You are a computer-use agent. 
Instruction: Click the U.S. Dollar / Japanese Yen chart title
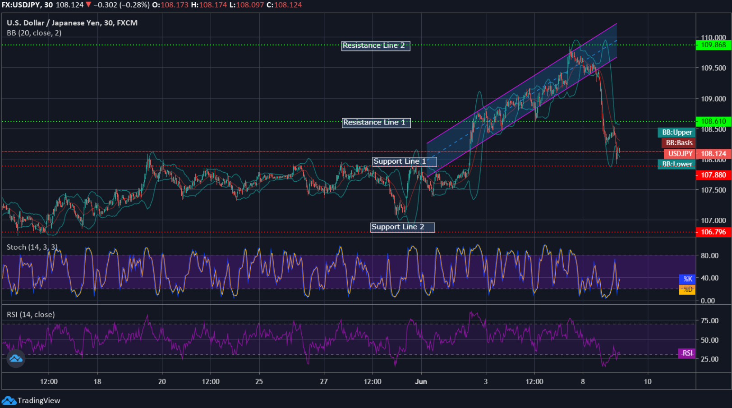pyautogui.click(x=72, y=23)
